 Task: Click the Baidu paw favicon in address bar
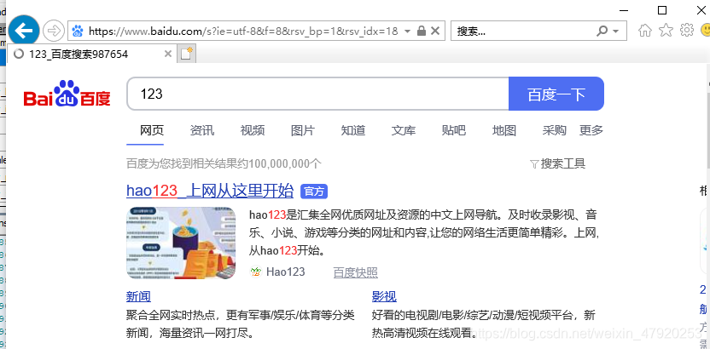pyautogui.click(x=78, y=31)
